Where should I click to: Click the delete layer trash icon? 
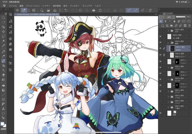click(x=189, y=25)
